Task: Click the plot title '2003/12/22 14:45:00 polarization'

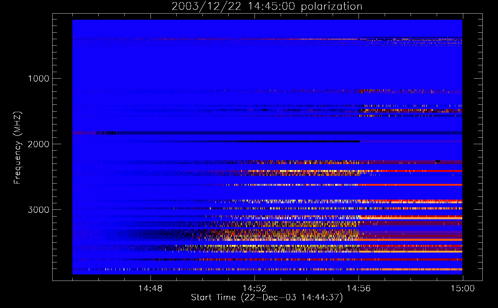Action: [267, 6]
